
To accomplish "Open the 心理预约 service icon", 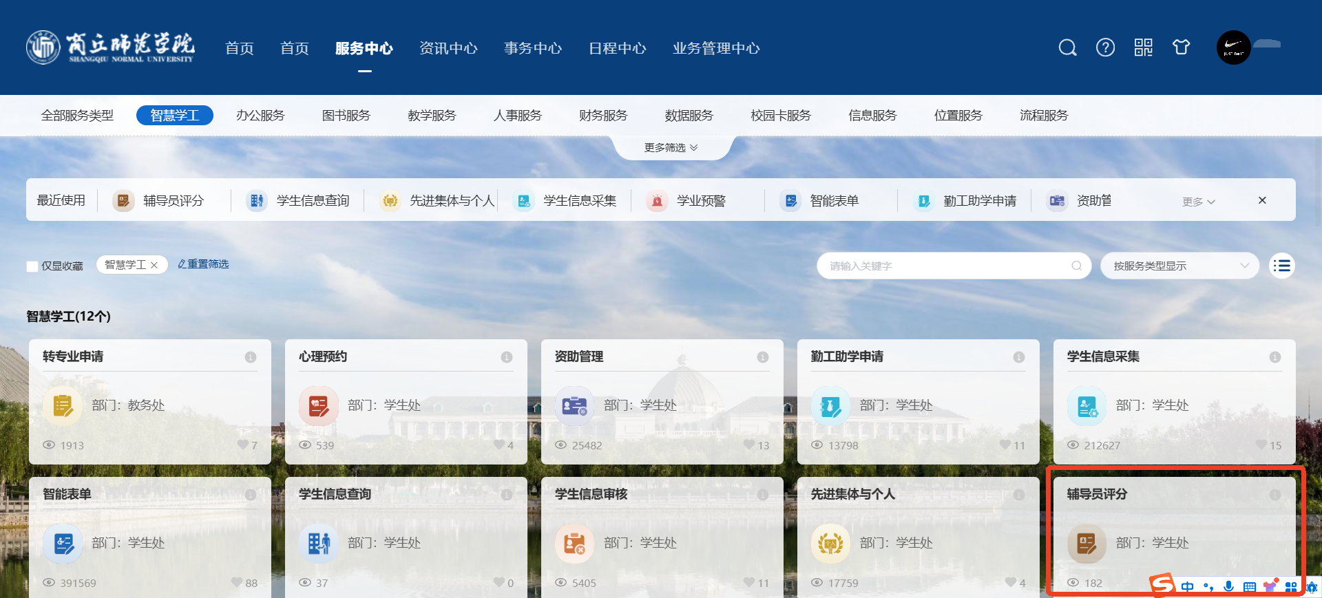I will 318,406.
